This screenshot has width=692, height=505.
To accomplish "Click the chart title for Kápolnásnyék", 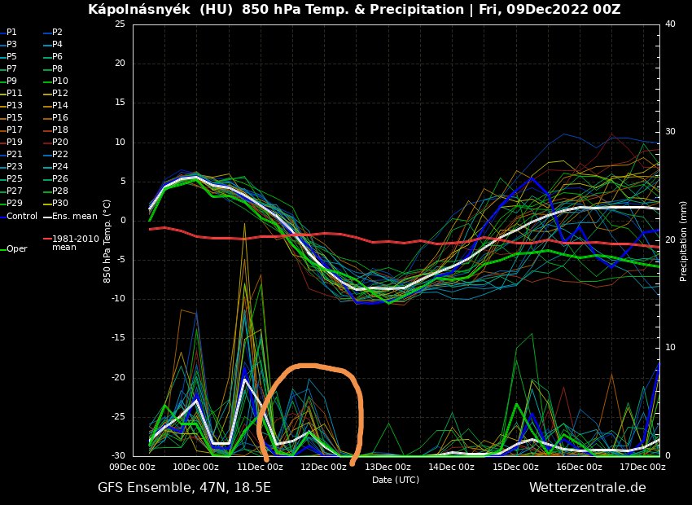I will pos(354,10).
